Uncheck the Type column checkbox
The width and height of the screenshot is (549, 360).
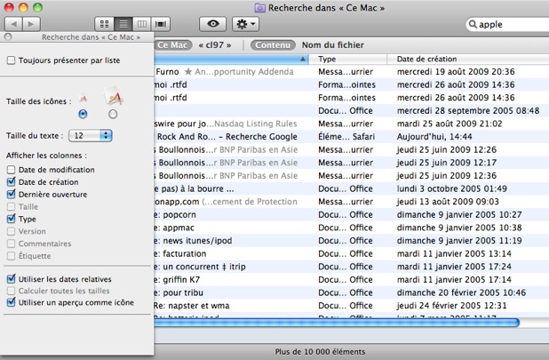(x=12, y=219)
